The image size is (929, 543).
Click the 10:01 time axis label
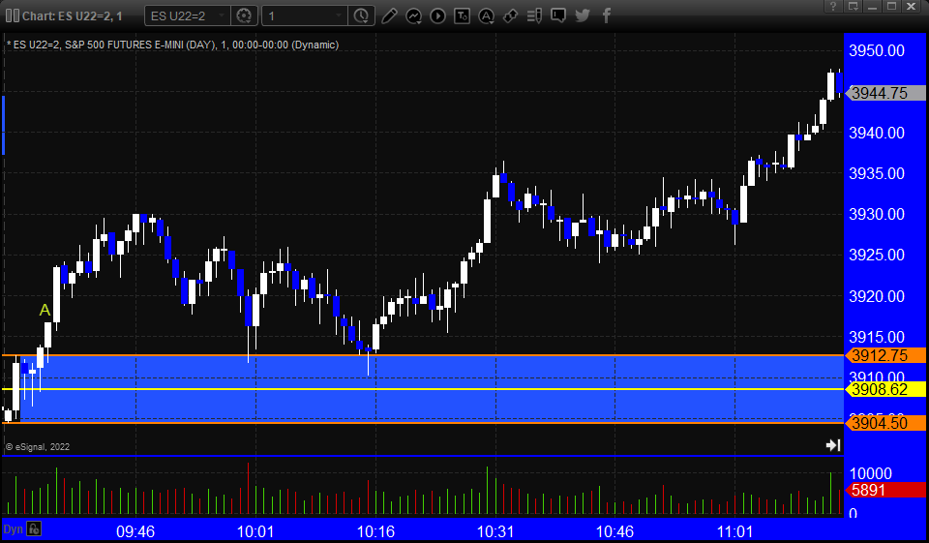pyautogui.click(x=255, y=531)
